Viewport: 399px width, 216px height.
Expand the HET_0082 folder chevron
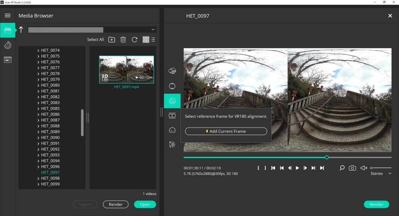[x=38, y=97]
